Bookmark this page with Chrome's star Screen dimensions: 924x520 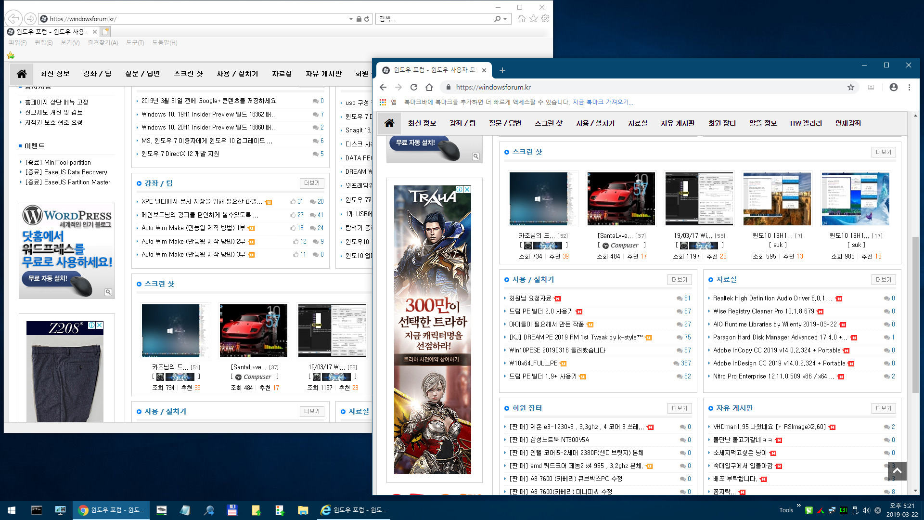coord(851,87)
